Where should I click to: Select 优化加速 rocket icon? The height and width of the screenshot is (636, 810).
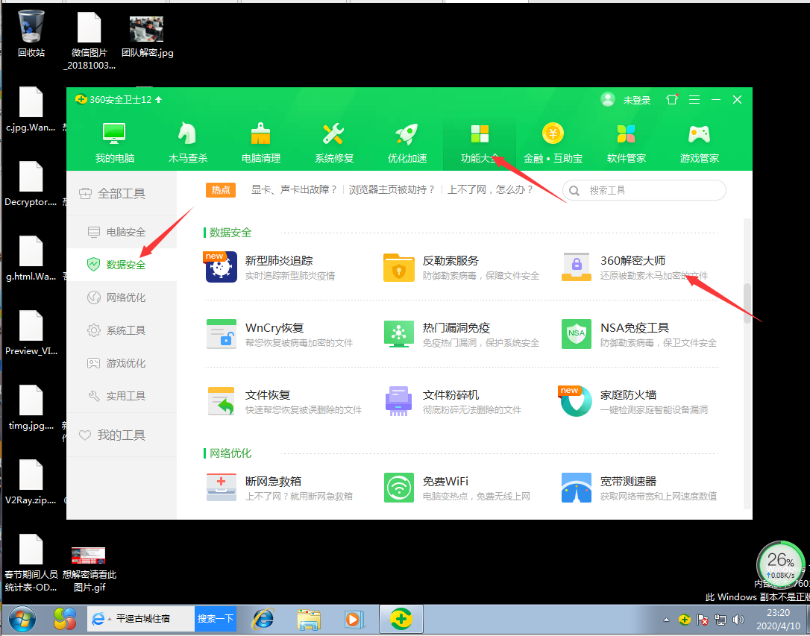coord(407,143)
